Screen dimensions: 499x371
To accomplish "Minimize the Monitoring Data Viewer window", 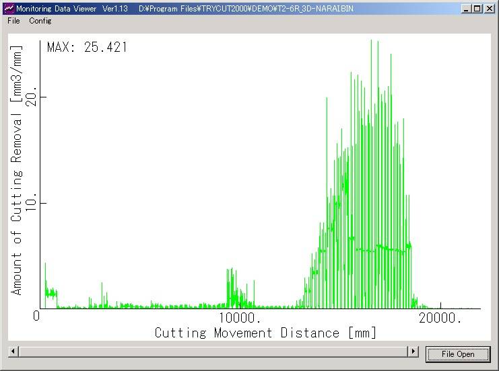I will pos(467,8).
